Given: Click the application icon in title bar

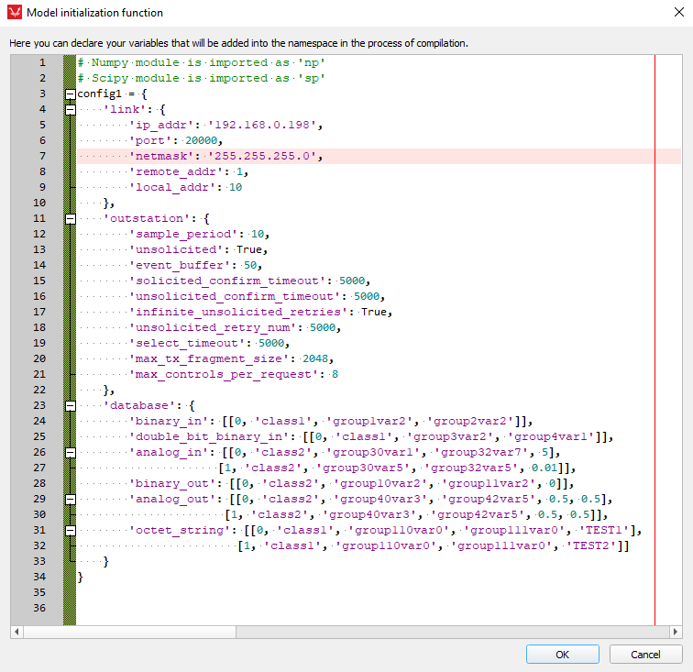Looking at the screenshot, I should [x=13, y=13].
